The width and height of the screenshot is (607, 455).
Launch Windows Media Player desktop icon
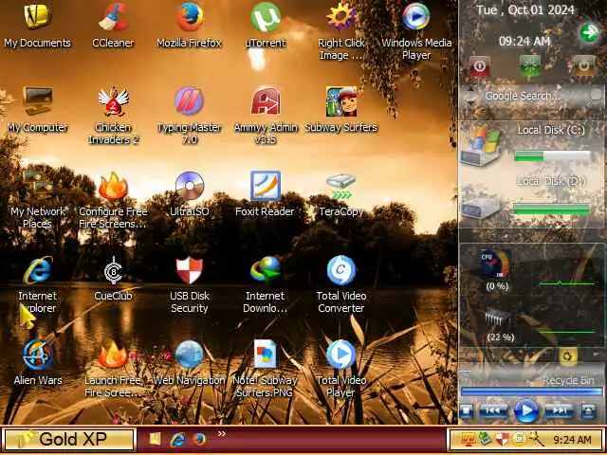(x=416, y=17)
